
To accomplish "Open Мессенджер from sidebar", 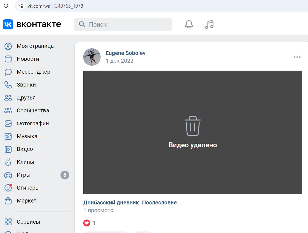I will tap(34, 72).
